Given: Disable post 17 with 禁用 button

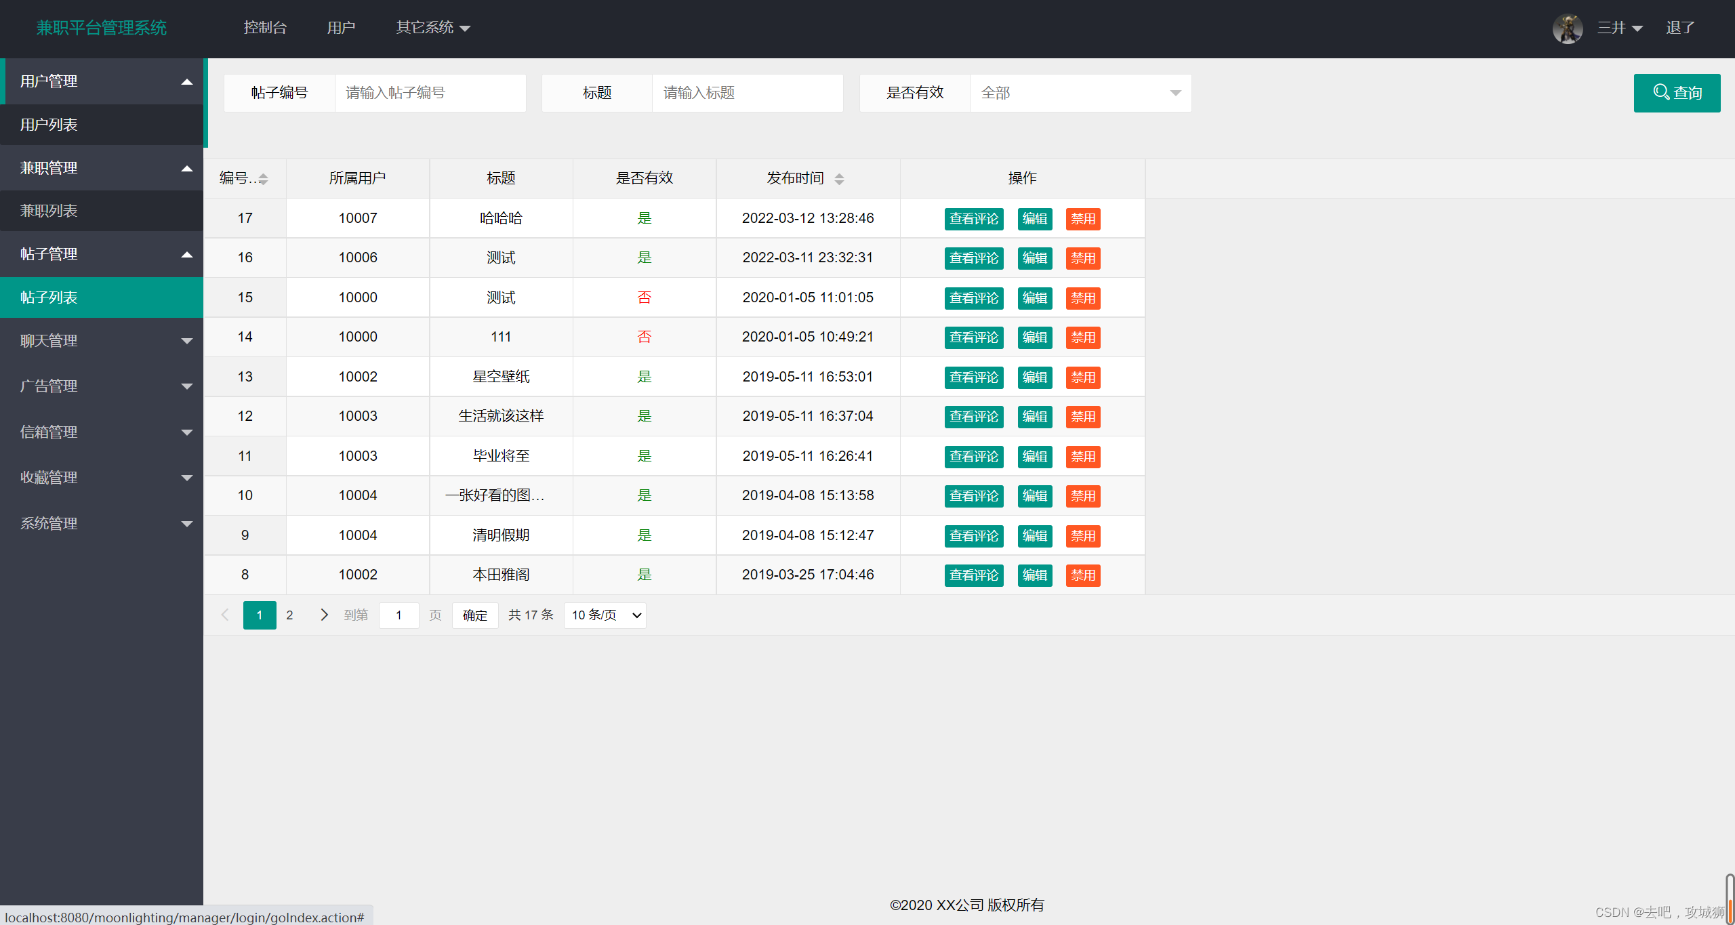Looking at the screenshot, I should (1082, 219).
